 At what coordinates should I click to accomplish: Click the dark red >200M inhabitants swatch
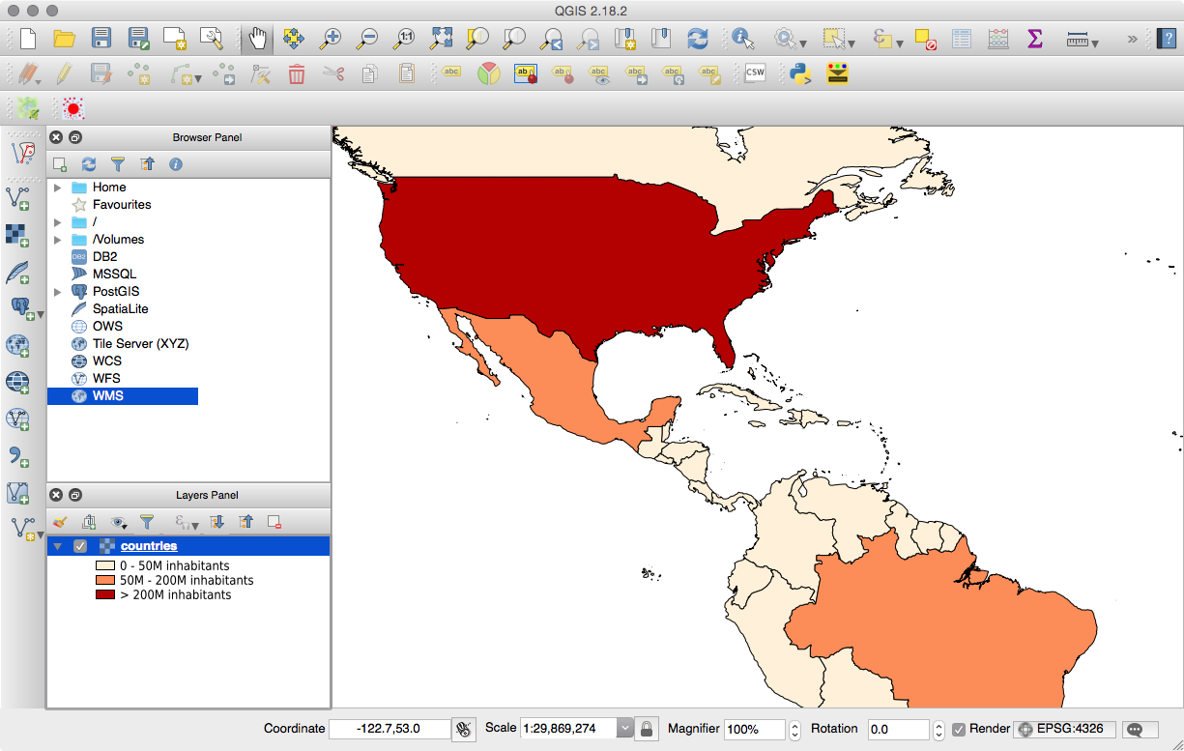pos(104,595)
